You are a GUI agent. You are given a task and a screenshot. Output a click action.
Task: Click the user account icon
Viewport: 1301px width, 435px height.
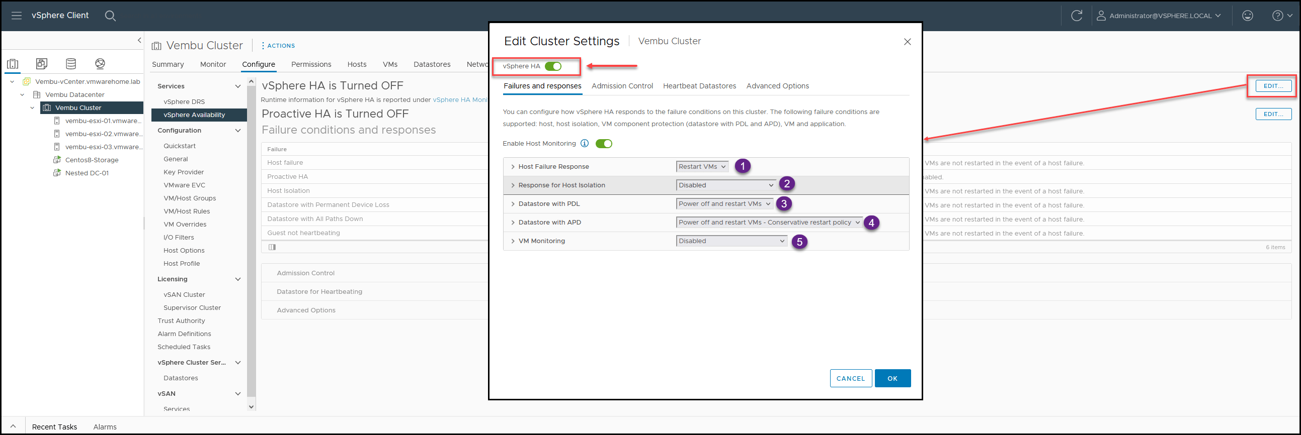click(x=1100, y=16)
